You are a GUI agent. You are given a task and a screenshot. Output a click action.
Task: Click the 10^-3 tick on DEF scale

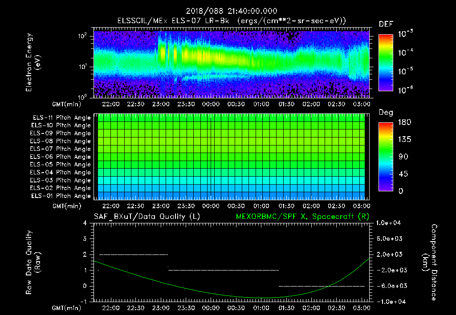coord(405,33)
